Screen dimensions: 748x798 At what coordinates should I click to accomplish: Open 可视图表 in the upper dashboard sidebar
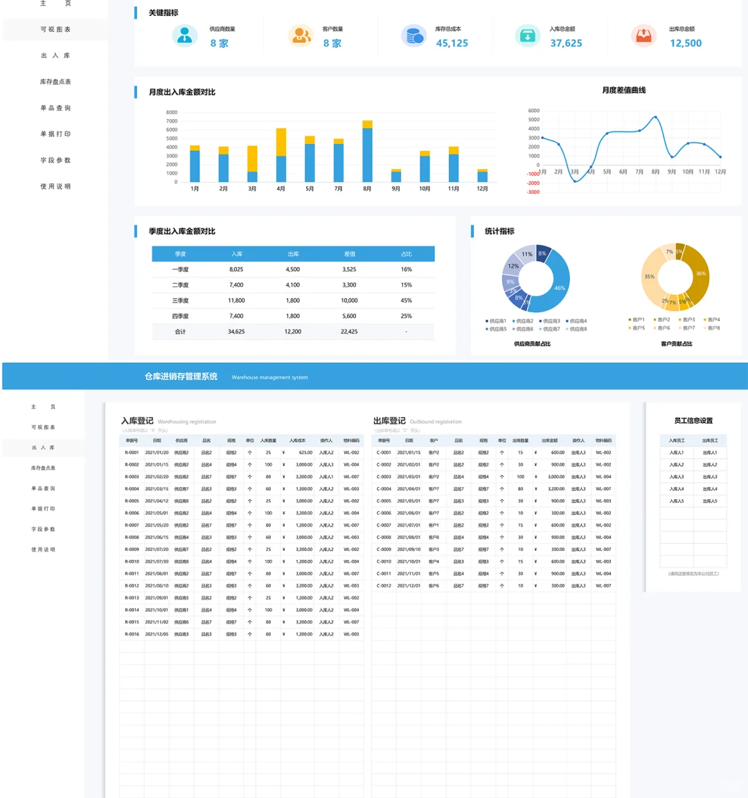(55, 30)
